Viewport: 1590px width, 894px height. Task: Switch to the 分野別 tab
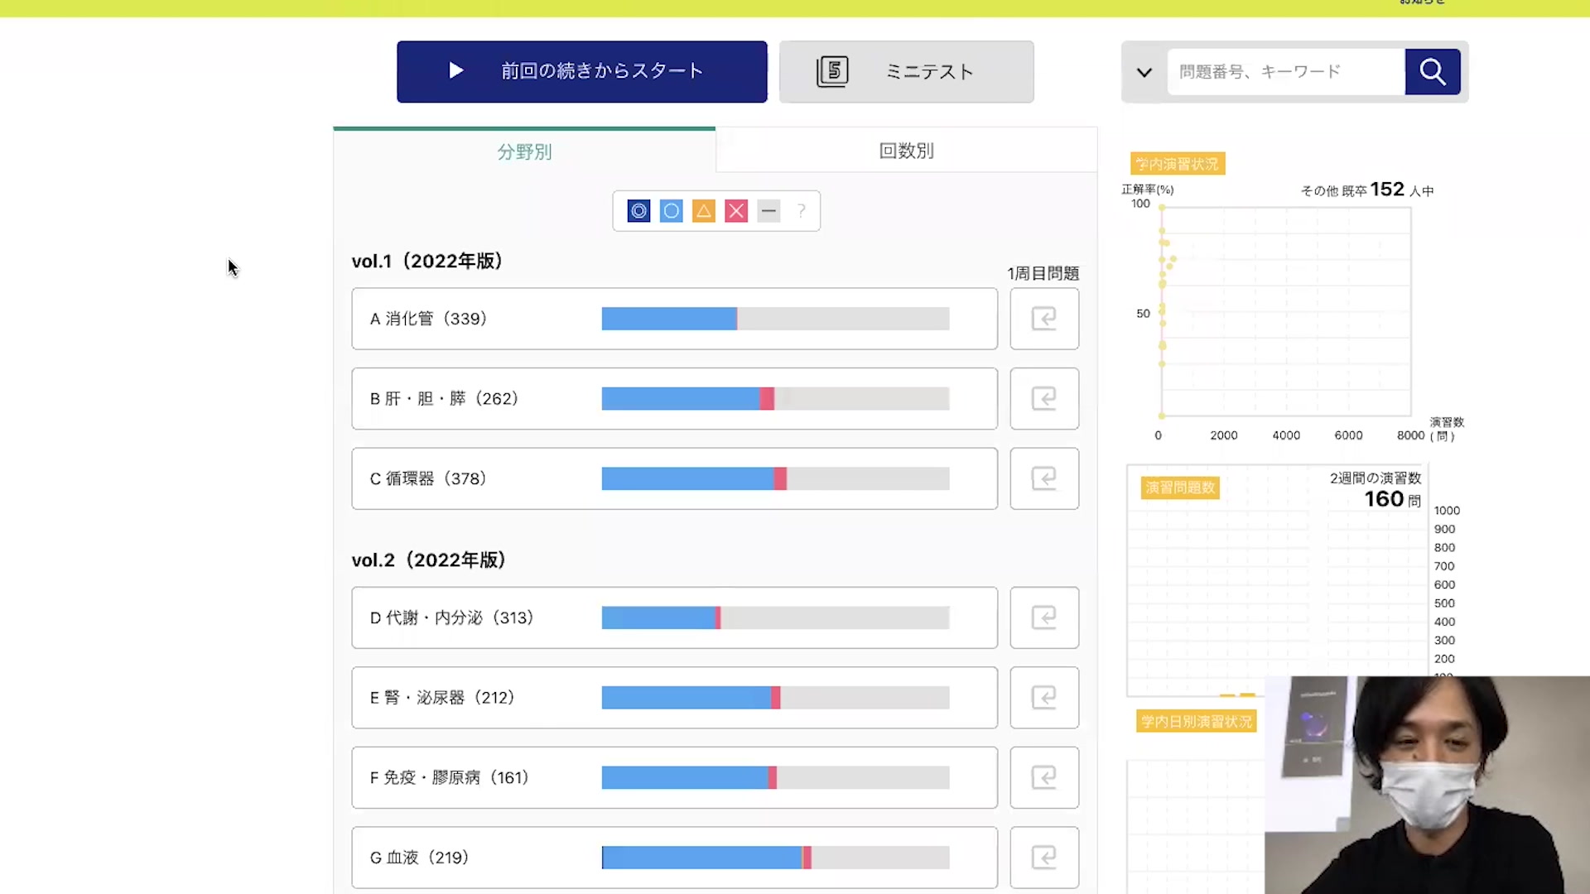coord(524,151)
